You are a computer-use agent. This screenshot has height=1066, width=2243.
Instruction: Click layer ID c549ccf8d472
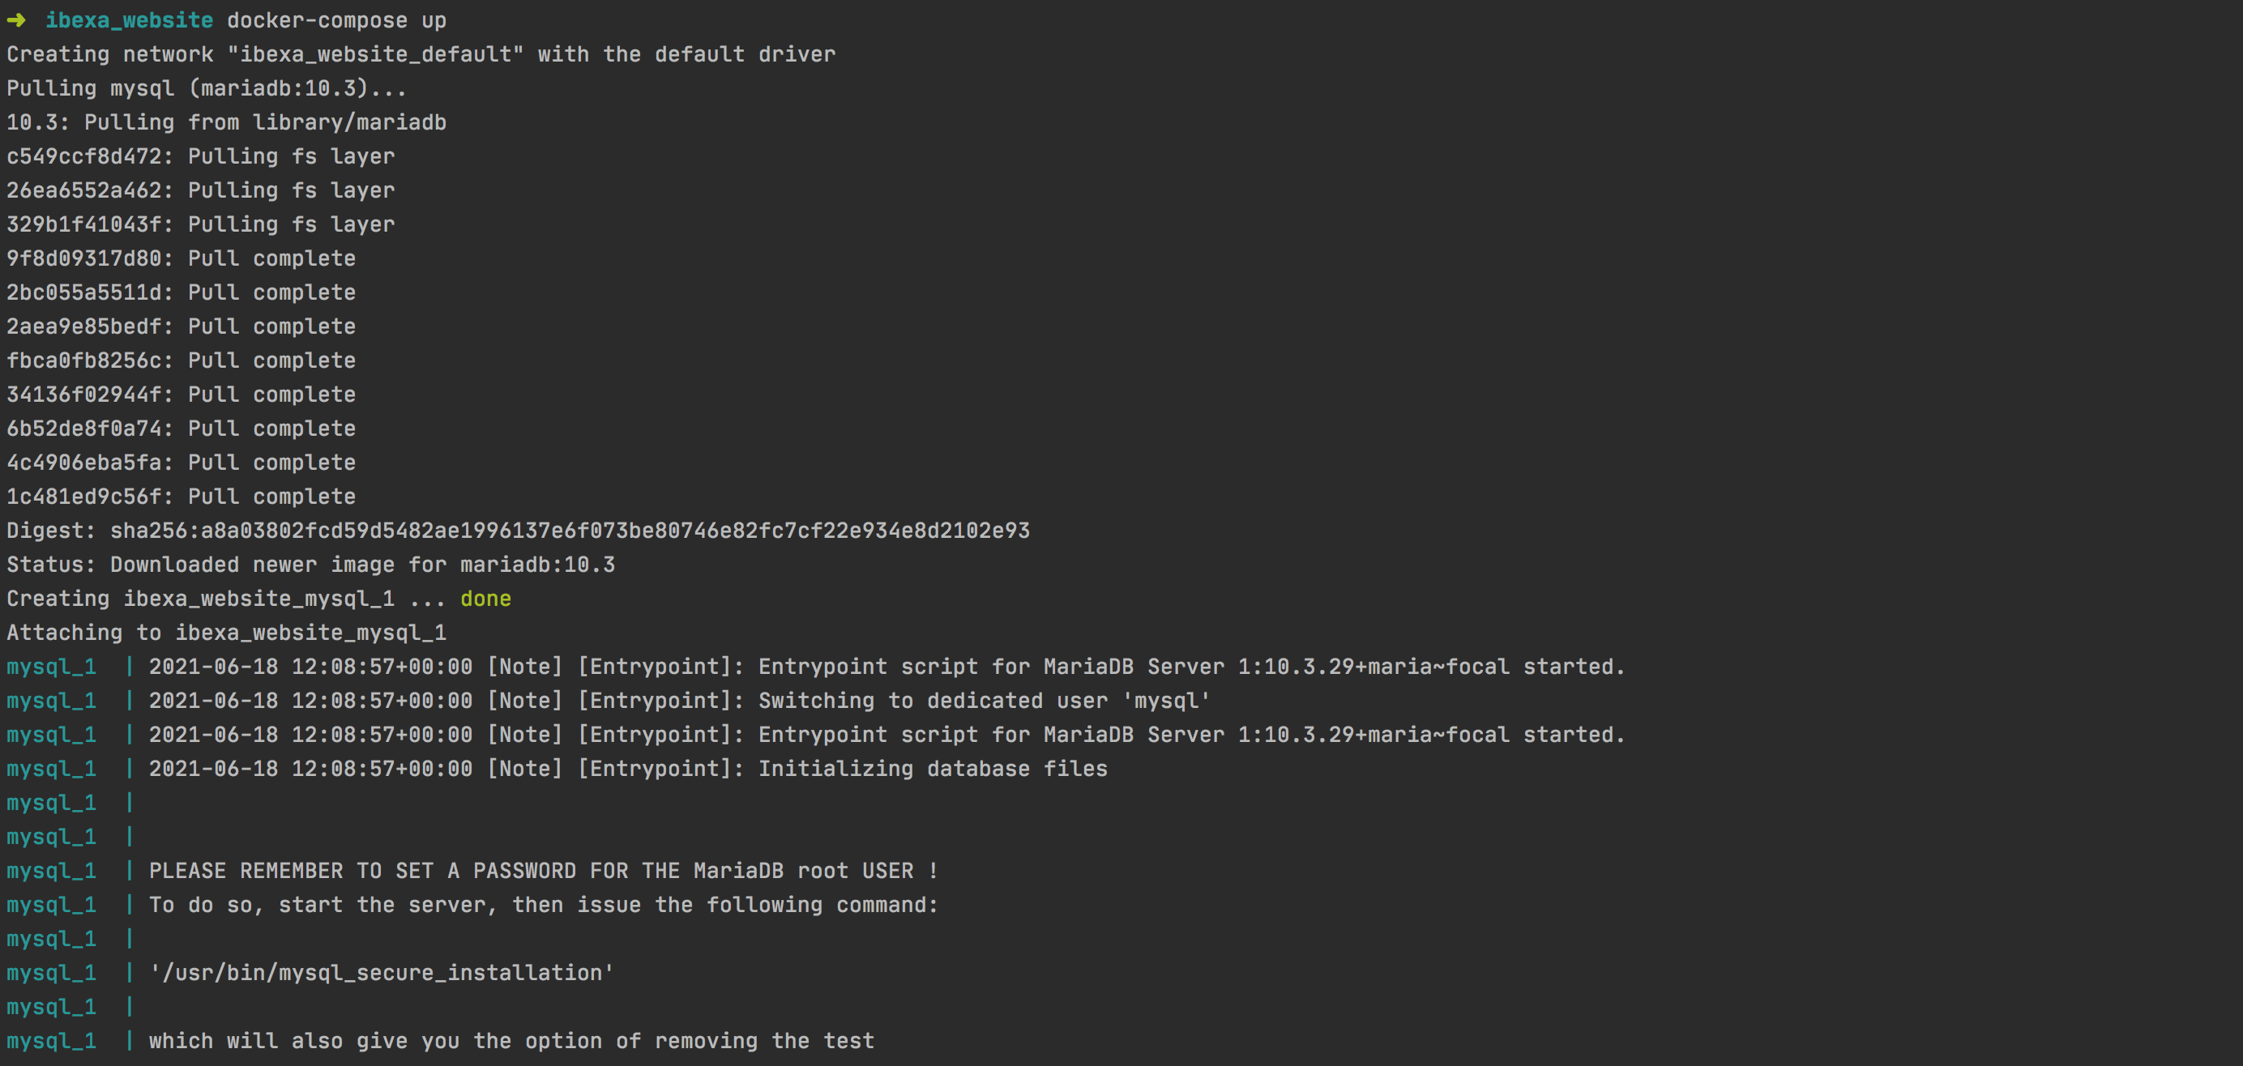84,156
